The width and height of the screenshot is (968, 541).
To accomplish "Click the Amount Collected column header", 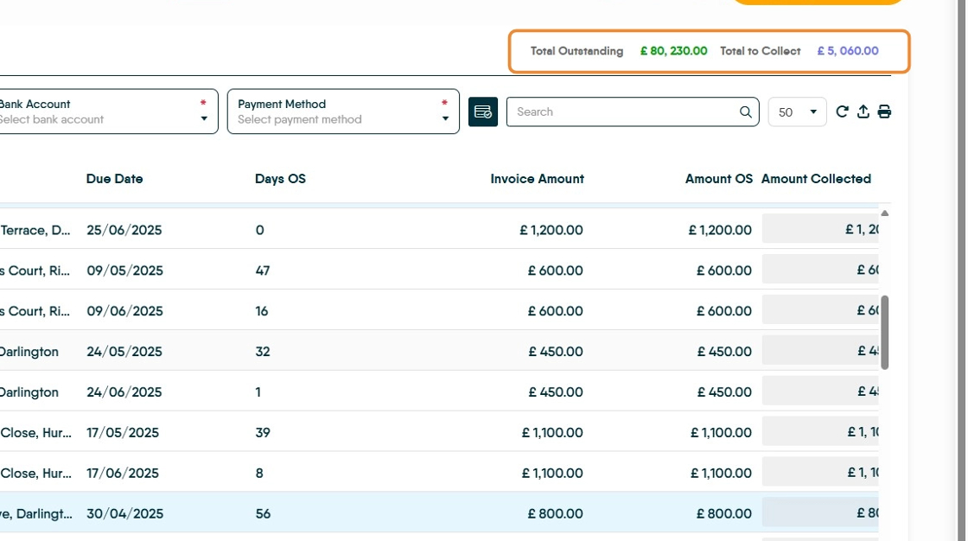I will 815,179.
